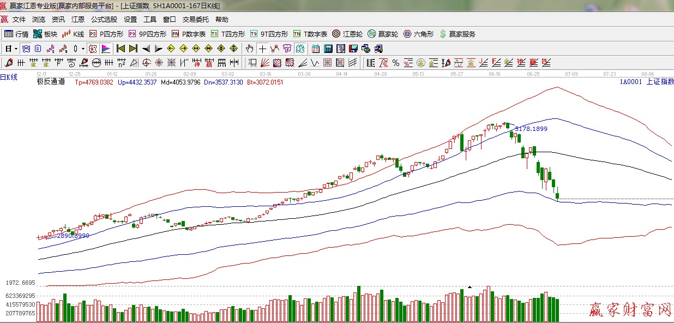Open the 江恩 menu
This screenshot has height=323, width=674.
point(78,20)
